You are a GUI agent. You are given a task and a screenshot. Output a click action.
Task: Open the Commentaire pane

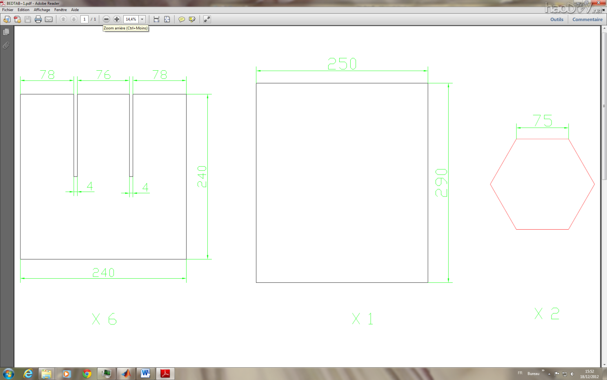[x=587, y=19]
